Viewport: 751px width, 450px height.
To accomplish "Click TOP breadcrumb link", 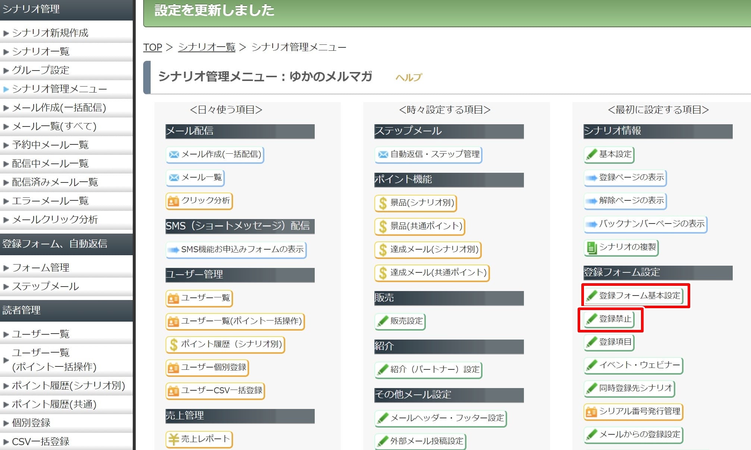I will pyautogui.click(x=153, y=47).
